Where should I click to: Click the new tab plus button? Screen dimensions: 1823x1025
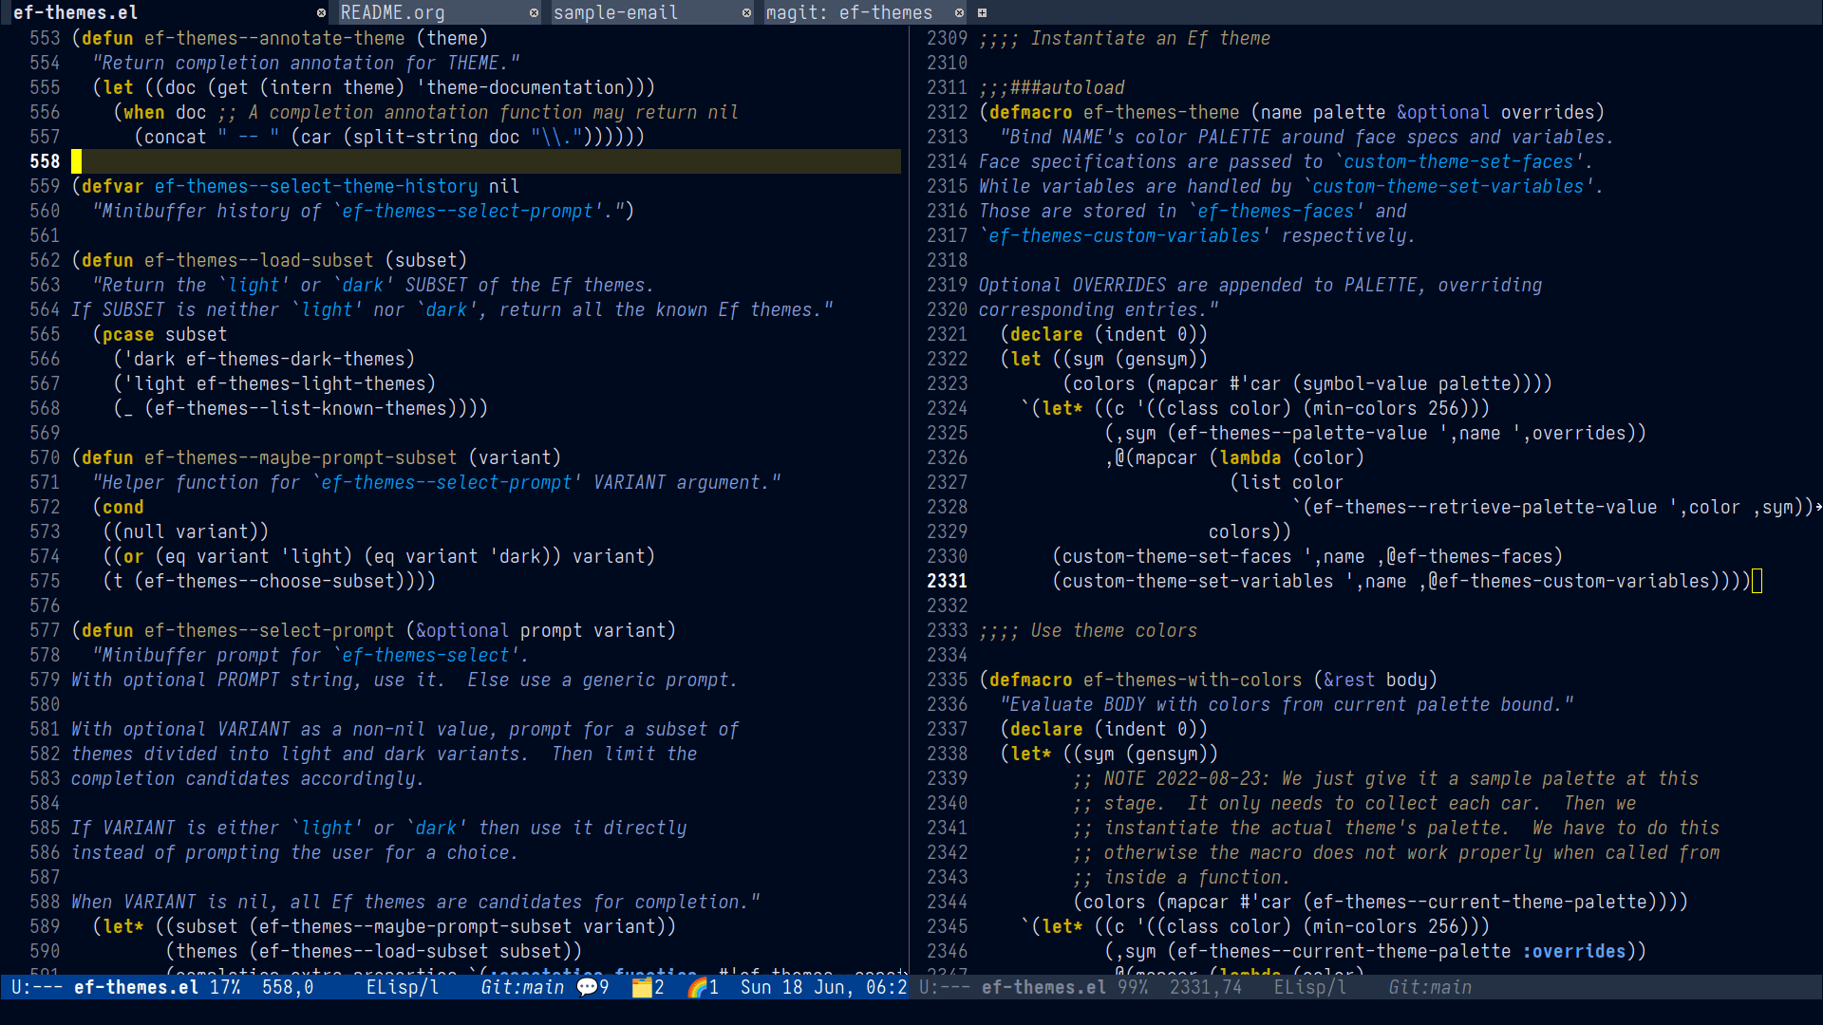(x=982, y=12)
